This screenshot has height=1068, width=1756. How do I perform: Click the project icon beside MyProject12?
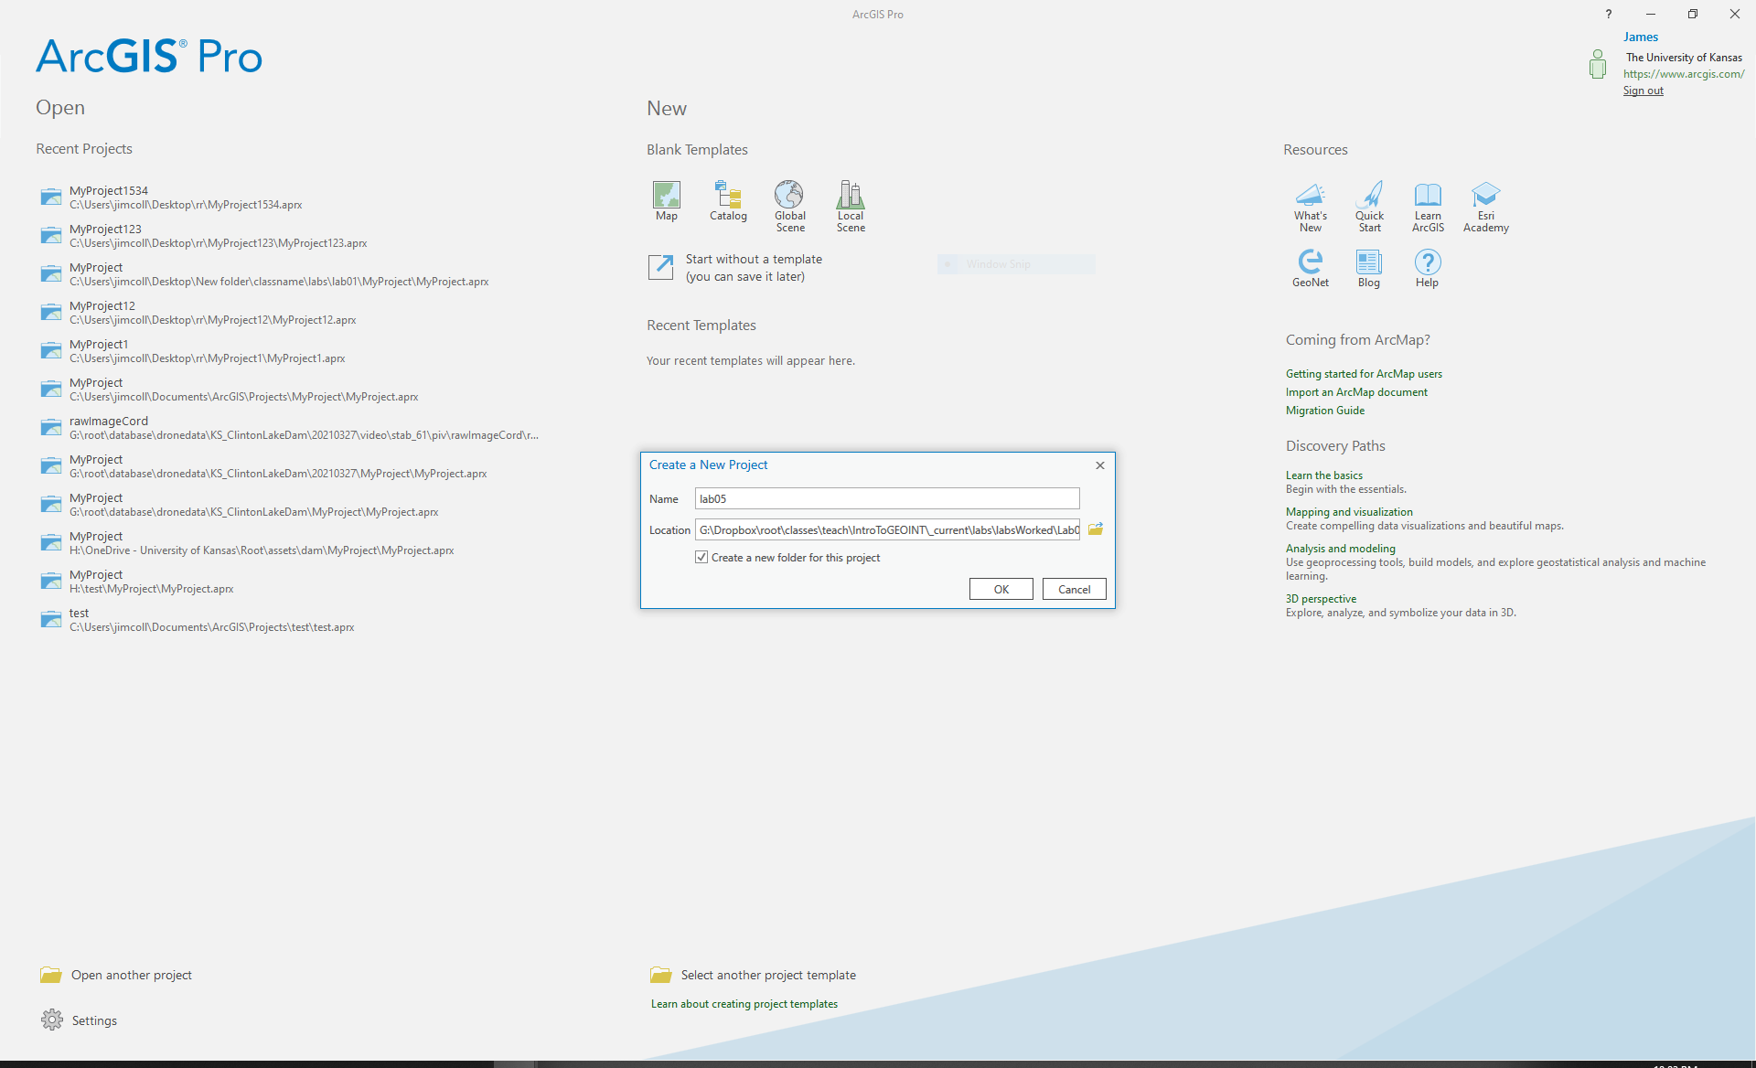tap(51, 312)
